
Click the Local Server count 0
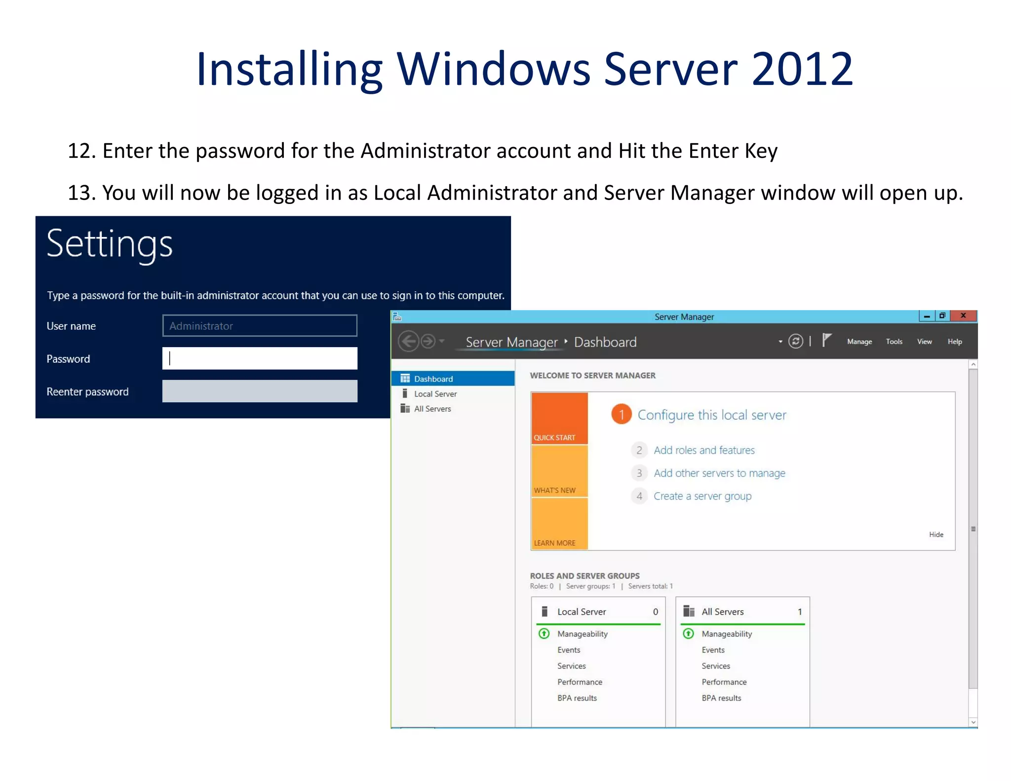656,612
